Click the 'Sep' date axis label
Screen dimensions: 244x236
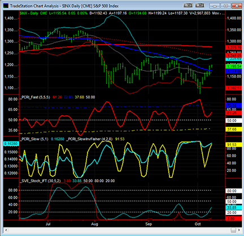149,224
